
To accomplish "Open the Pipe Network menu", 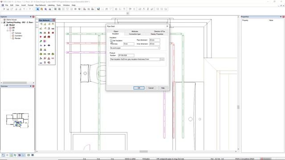I will 41,5.
